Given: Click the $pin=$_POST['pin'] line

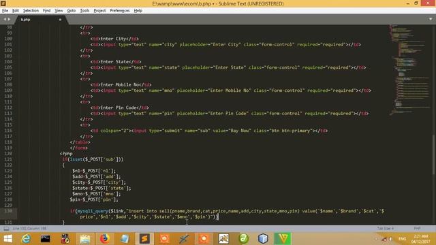Looking at the screenshot, I should pyautogui.click(x=94, y=199).
